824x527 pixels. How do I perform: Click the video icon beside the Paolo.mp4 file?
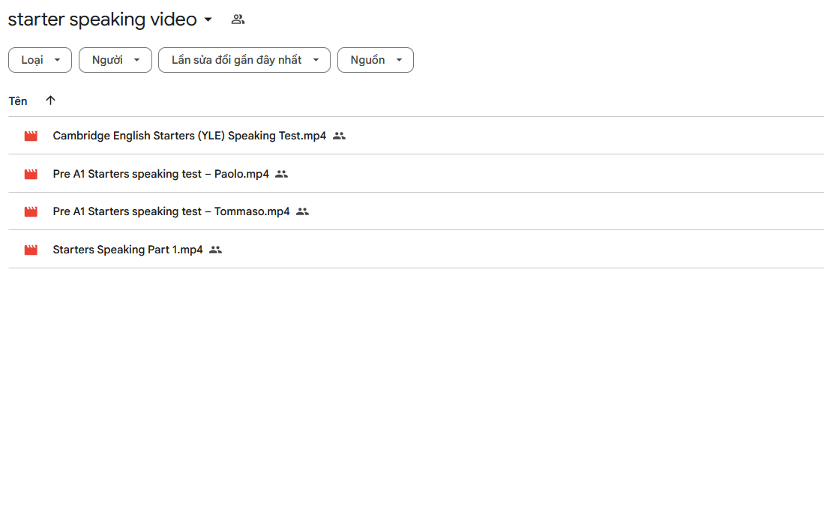[x=31, y=174]
